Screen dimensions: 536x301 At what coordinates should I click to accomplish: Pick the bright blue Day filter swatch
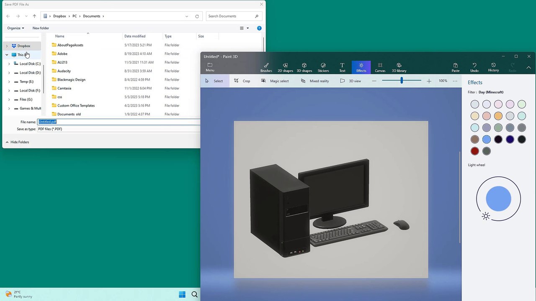(486, 139)
